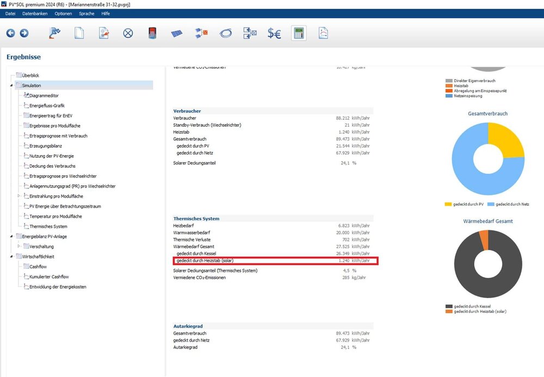The width and height of the screenshot is (544, 377).
Task: Open the welcome page runner icon
Action: [x=54, y=33]
